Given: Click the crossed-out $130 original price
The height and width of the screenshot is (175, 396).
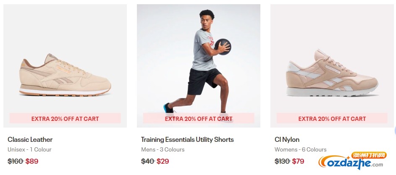Looking at the screenshot, I should pyautogui.click(x=282, y=161).
